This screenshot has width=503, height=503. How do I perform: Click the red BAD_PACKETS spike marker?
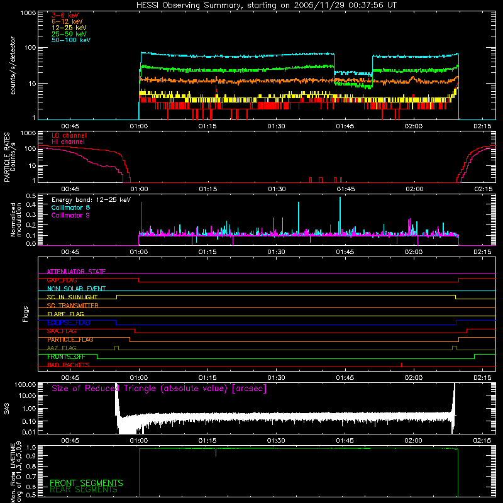coord(402,365)
